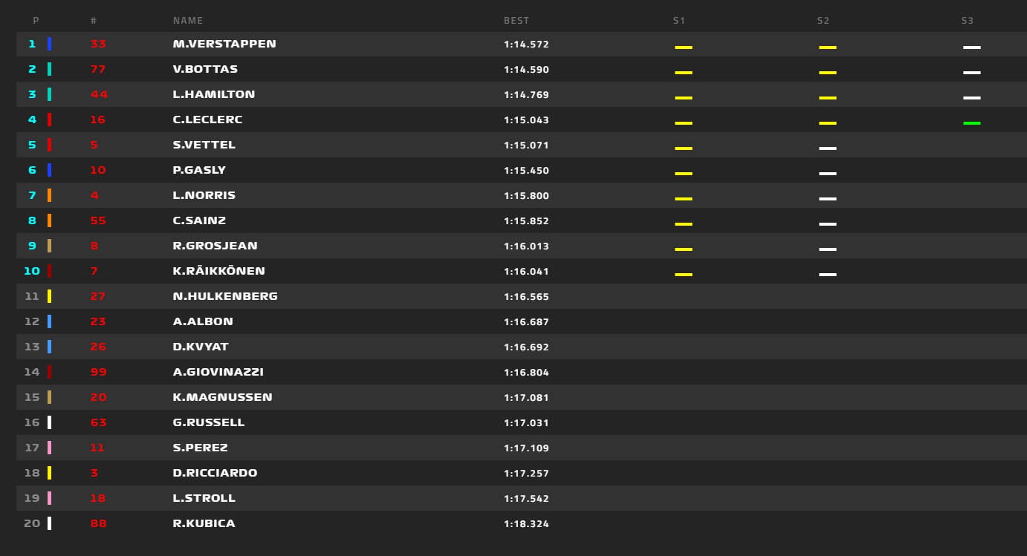
Task: Click Gasly's best time 1:15.450
Action: (x=526, y=171)
